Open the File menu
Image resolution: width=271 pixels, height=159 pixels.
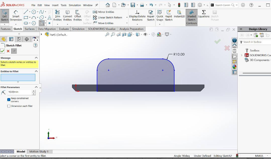33,5
